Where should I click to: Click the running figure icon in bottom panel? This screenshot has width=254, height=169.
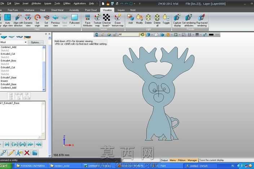point(19,153)
